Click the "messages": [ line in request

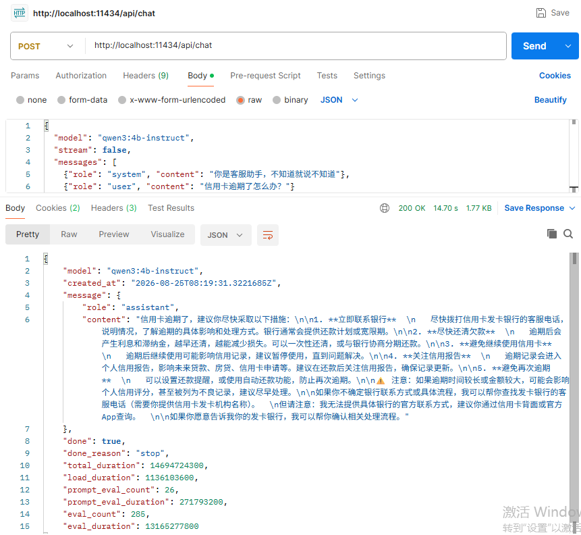point(85,162)
